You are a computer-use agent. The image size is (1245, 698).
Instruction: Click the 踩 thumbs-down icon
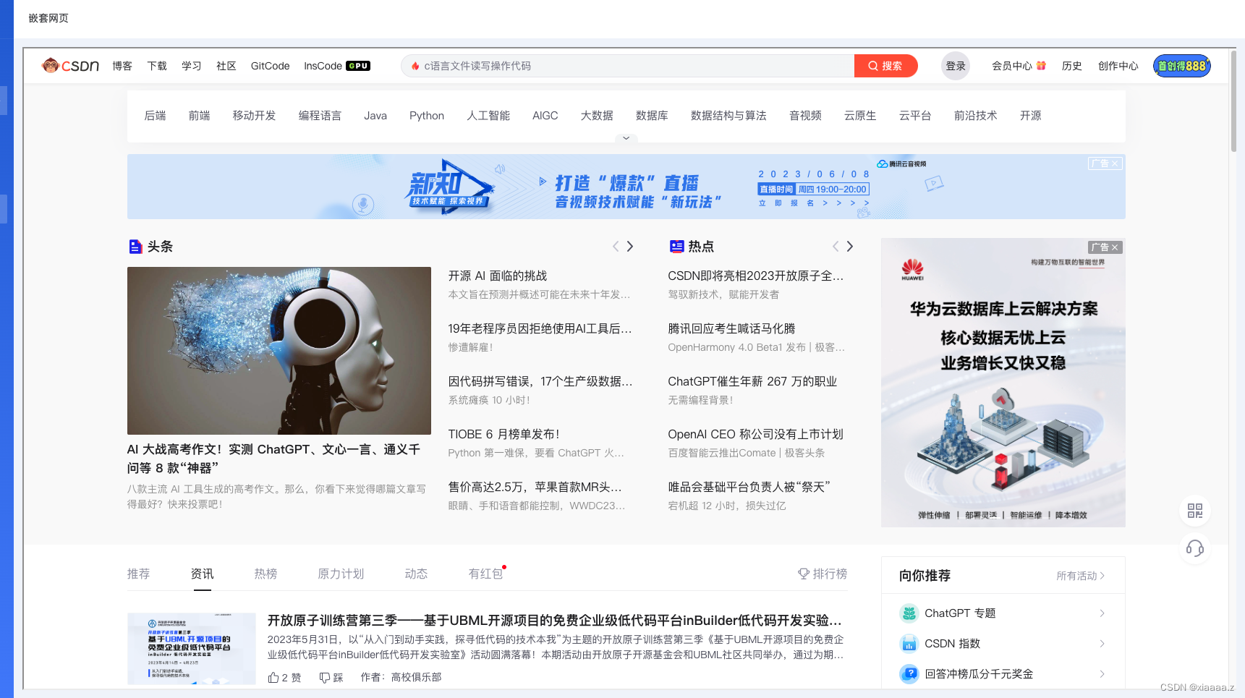click(323, 677)
